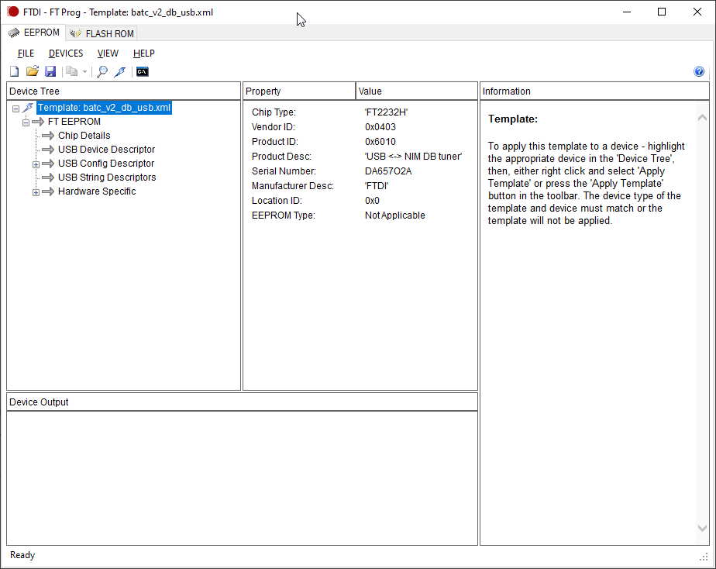
Task: Click the 'FTDI' manufacturer value
Action: pos(377,186)
